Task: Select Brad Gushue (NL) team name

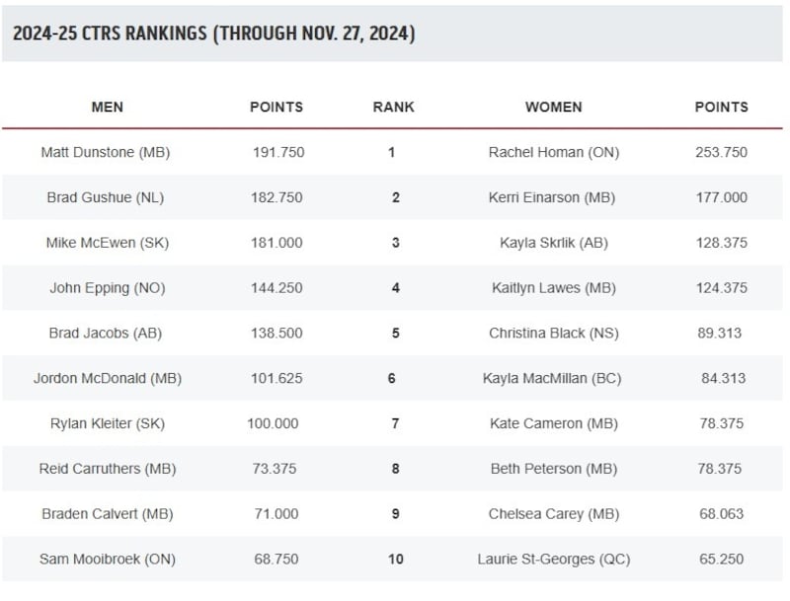Action: (106, 197)
